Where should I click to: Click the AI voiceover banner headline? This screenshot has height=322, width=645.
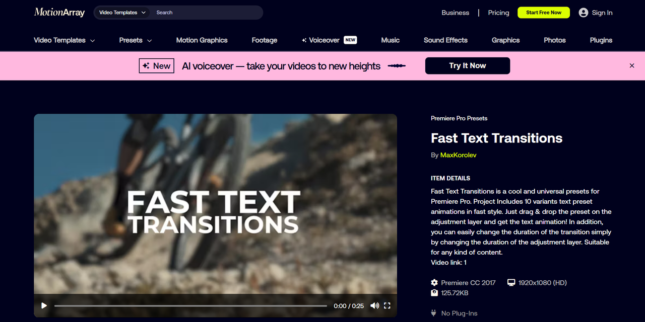(281, 66)
